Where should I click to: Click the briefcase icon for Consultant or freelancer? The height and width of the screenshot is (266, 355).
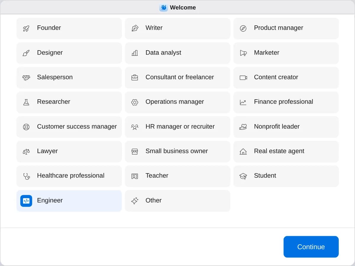[135, 78]
